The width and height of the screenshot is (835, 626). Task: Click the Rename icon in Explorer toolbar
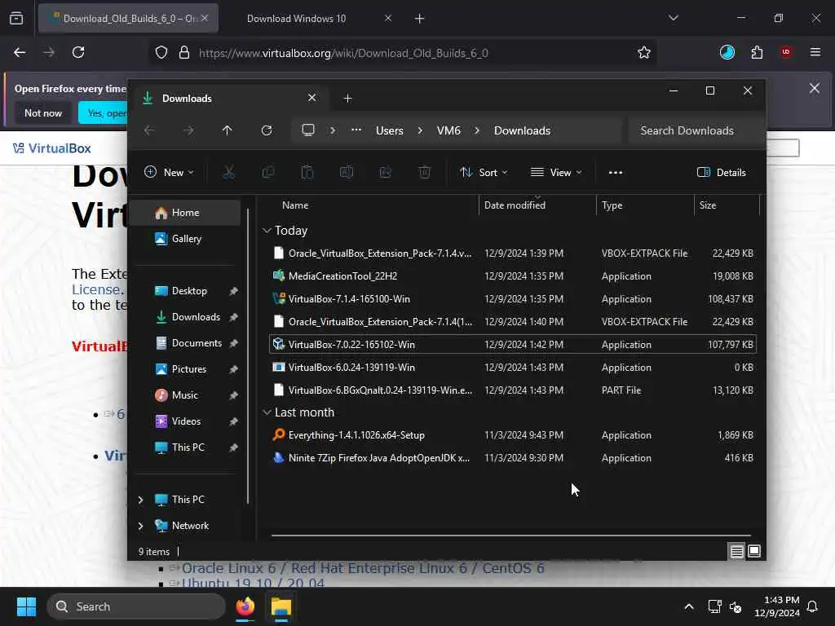point(346,173)
